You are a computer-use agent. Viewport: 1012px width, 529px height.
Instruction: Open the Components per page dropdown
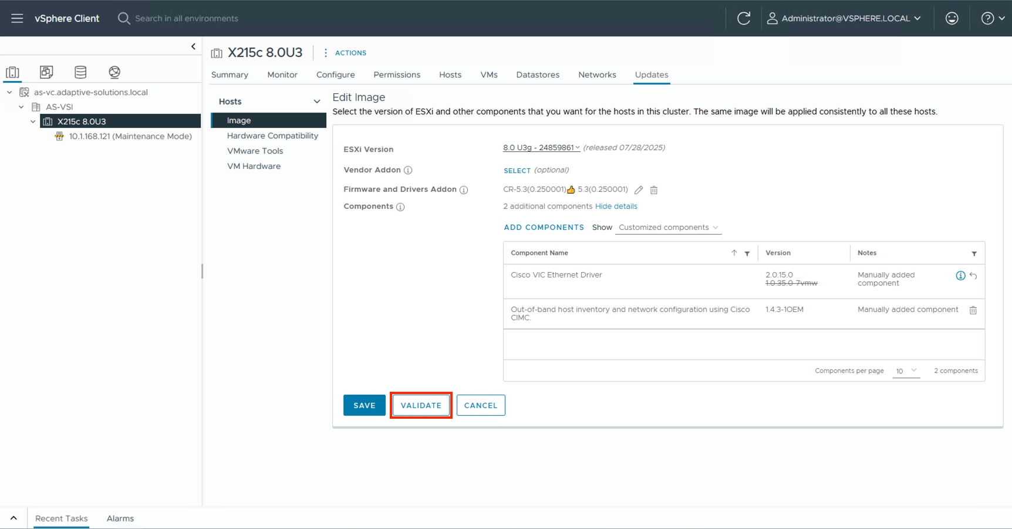[x=906, y=371]
